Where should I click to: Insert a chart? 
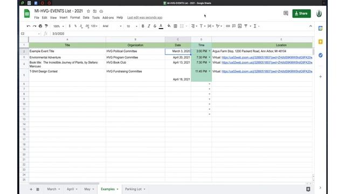[x=239, y=26]
